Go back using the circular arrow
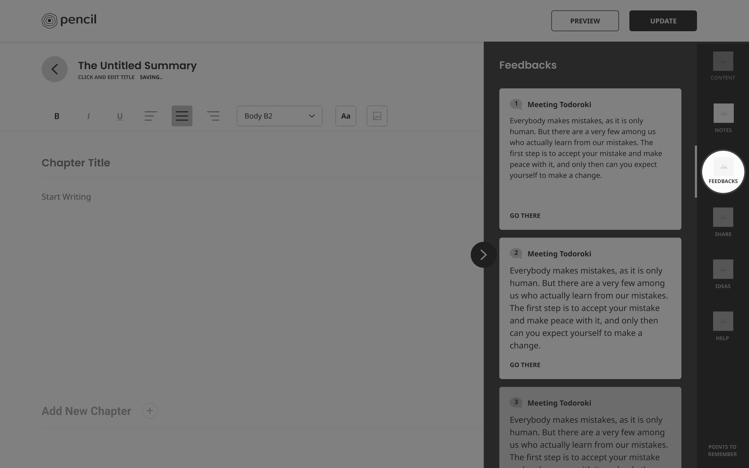Viewport: 749px width, 468px height. [x=54, y=69]
